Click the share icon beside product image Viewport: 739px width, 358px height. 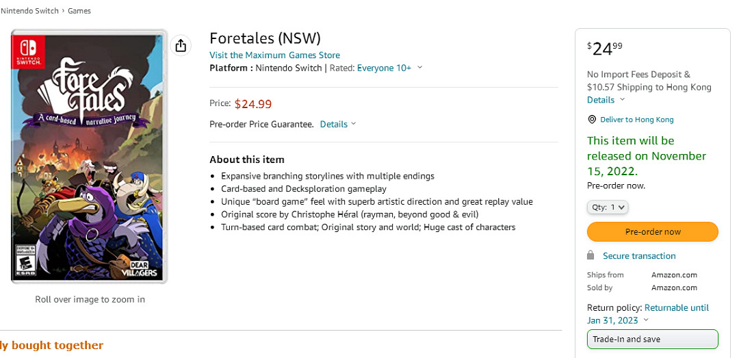point(180,45)
